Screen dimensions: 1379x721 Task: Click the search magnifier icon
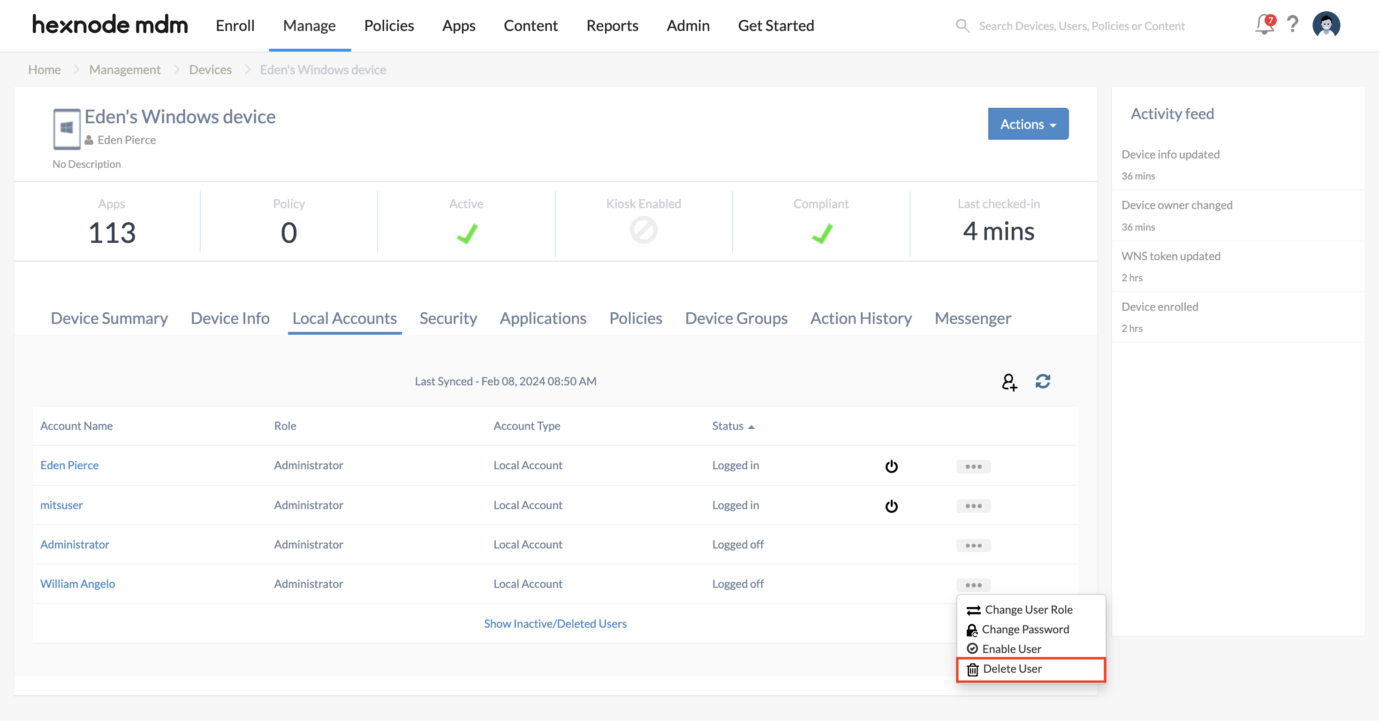(962, 26)
